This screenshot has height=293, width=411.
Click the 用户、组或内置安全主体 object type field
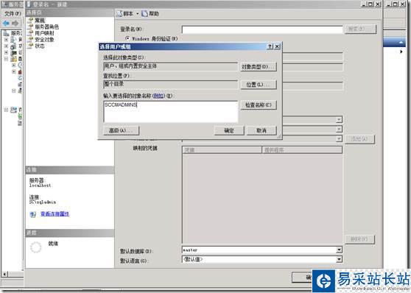click(x=171, y=66)
